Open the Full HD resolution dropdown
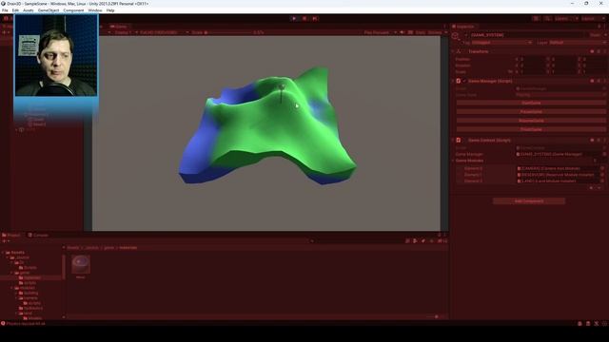609x342 pixels. coord(164,32)
